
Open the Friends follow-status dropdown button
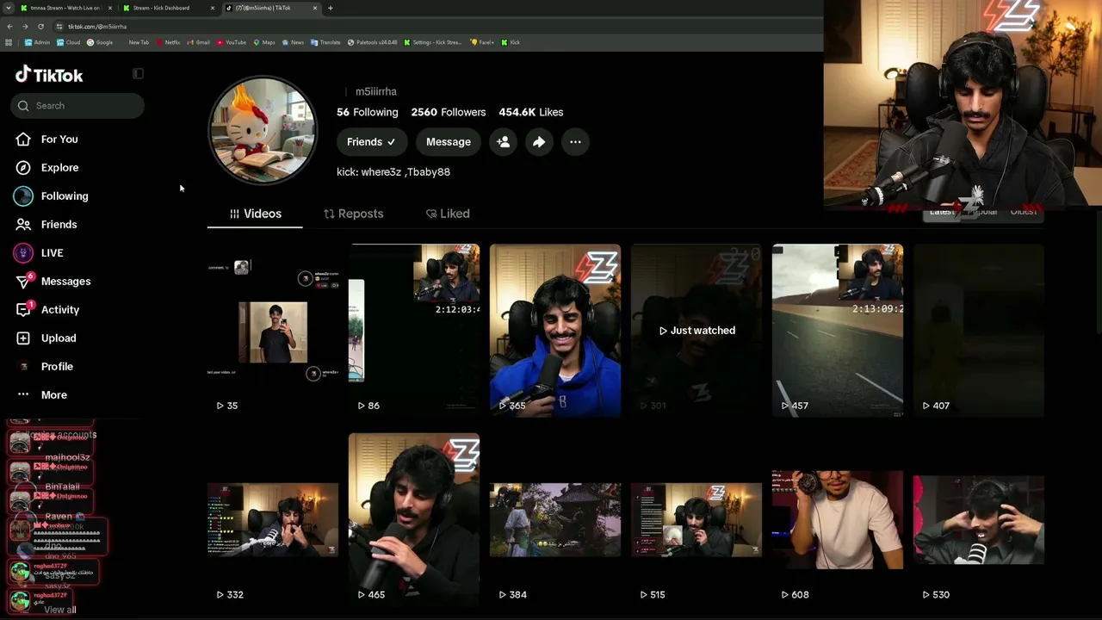pos(371,142)
